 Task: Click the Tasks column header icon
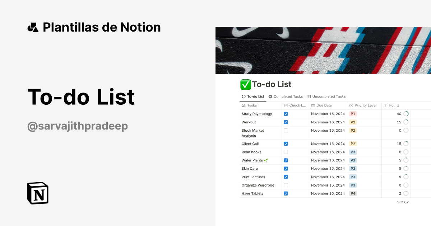click(x=244, y=105)
